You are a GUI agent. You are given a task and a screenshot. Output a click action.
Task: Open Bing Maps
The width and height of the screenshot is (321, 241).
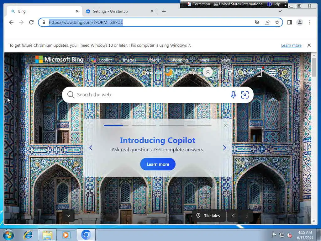click(x=204, y=60)
